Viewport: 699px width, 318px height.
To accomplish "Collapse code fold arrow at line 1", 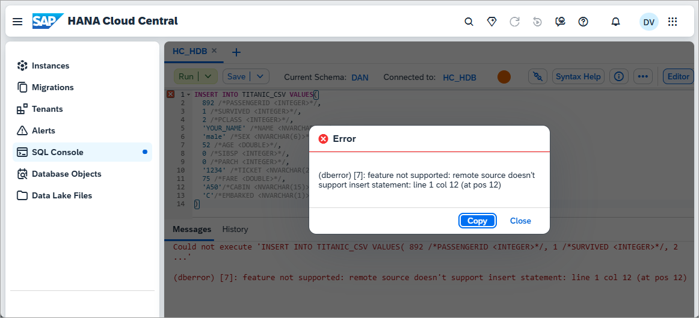I will point(188,95).
